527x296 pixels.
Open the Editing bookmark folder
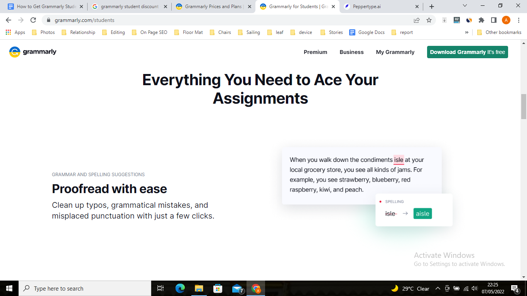[x=113, y=32]
